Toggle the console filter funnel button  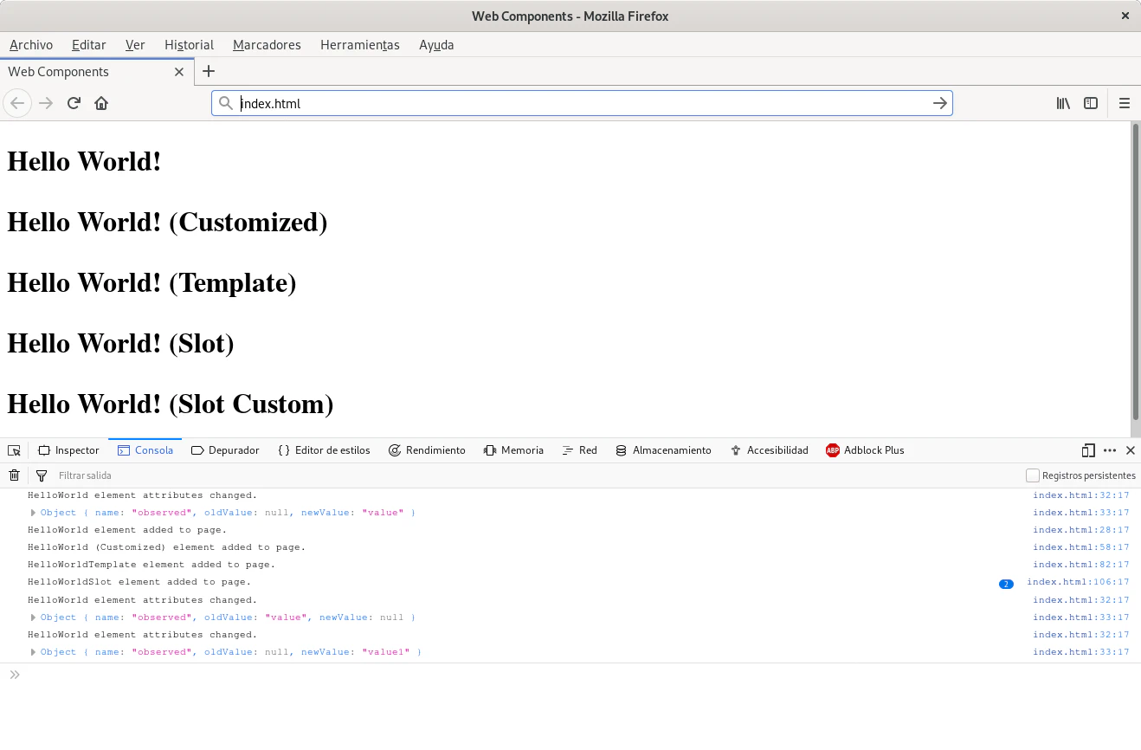pos(41,475)
